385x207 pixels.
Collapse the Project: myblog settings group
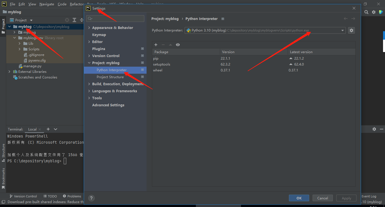click(89, 63)
